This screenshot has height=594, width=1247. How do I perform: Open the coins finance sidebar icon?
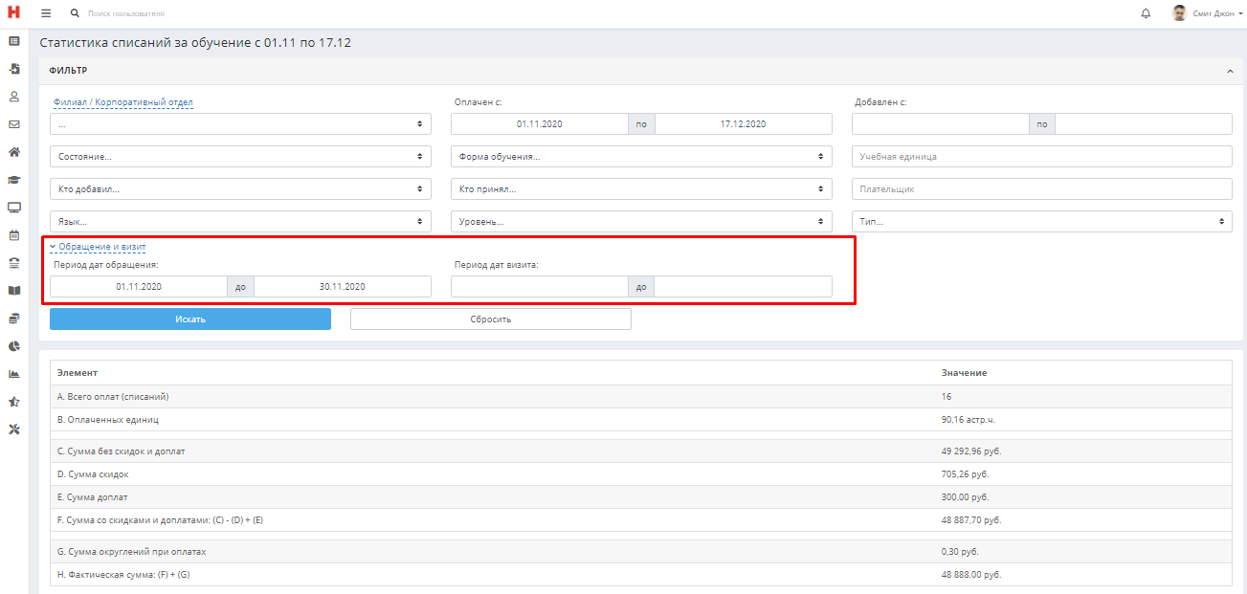pos(14,319)
